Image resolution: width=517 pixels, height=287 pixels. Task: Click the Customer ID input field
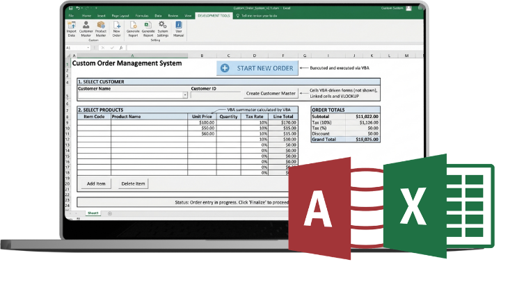tap(216, 95)
